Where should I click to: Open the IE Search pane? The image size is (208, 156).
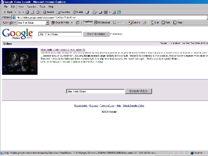pos(49,12)
